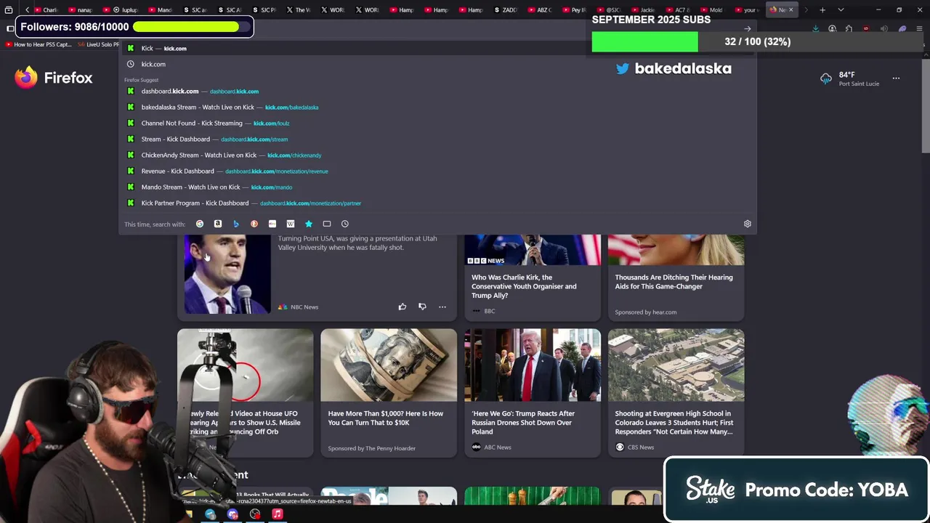Open the three-dot menu on NBC News story

[x=442, y=307]
